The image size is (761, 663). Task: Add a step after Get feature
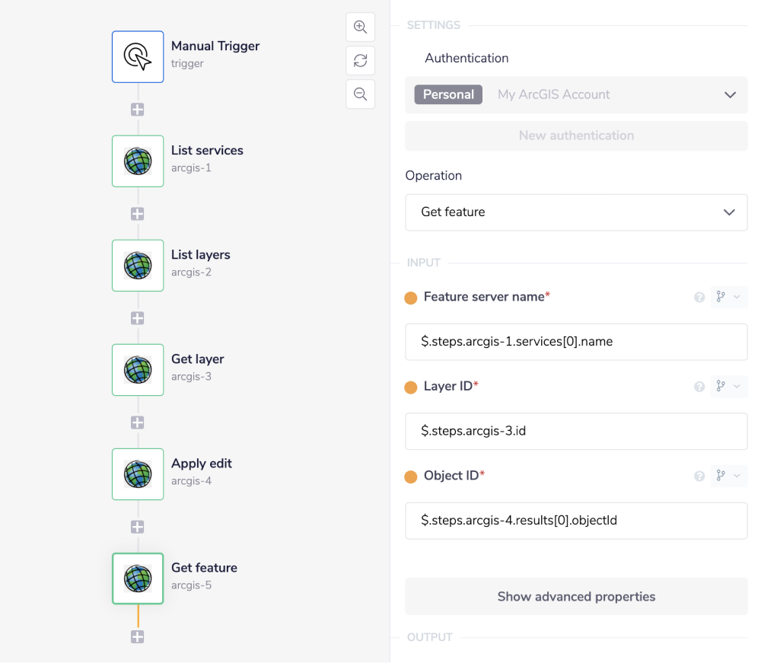pyautogui.click(x=138, y=637)
